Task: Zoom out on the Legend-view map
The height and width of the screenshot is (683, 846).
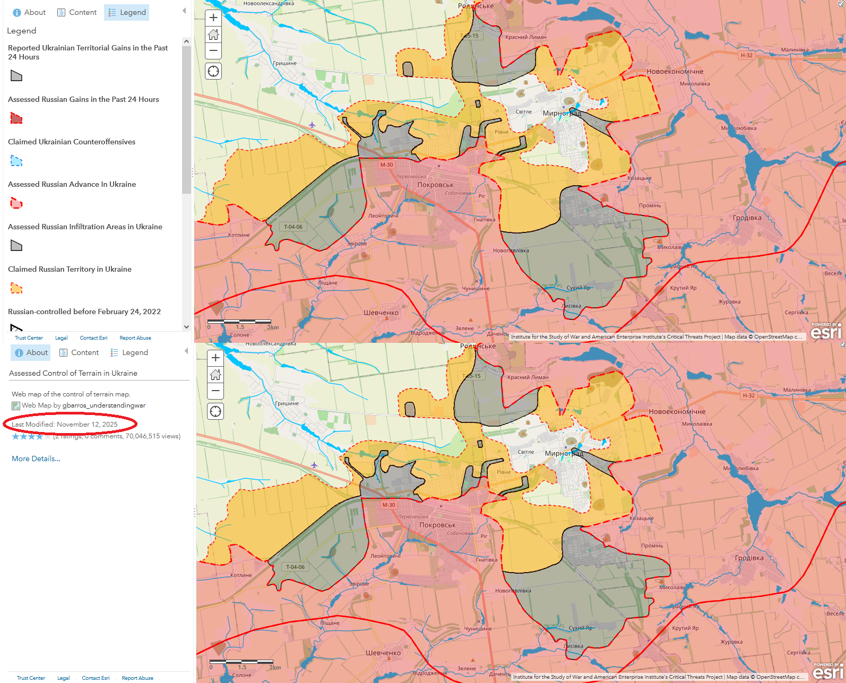Action: (x=213, y=51)
